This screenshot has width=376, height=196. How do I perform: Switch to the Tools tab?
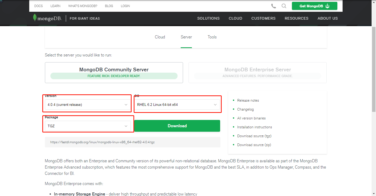click(212, 37)
